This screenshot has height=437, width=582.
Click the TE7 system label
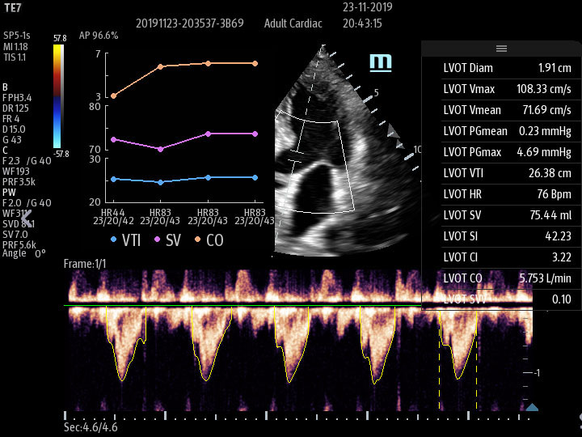(x=13, y=6)
